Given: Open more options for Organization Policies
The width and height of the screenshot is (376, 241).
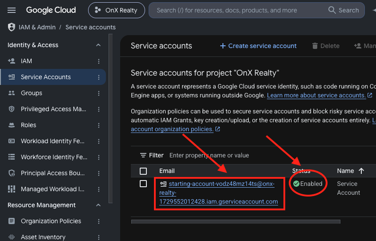Looking at the screenshot, I should click(x=99, y=221).
